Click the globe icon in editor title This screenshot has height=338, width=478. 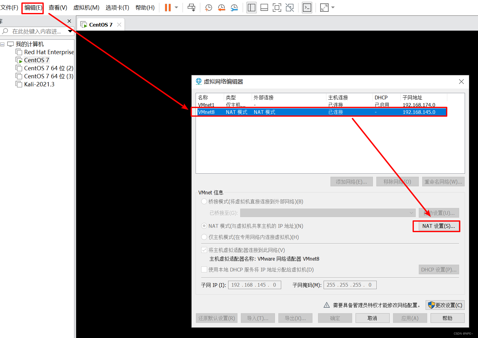(x=199, y=81)
